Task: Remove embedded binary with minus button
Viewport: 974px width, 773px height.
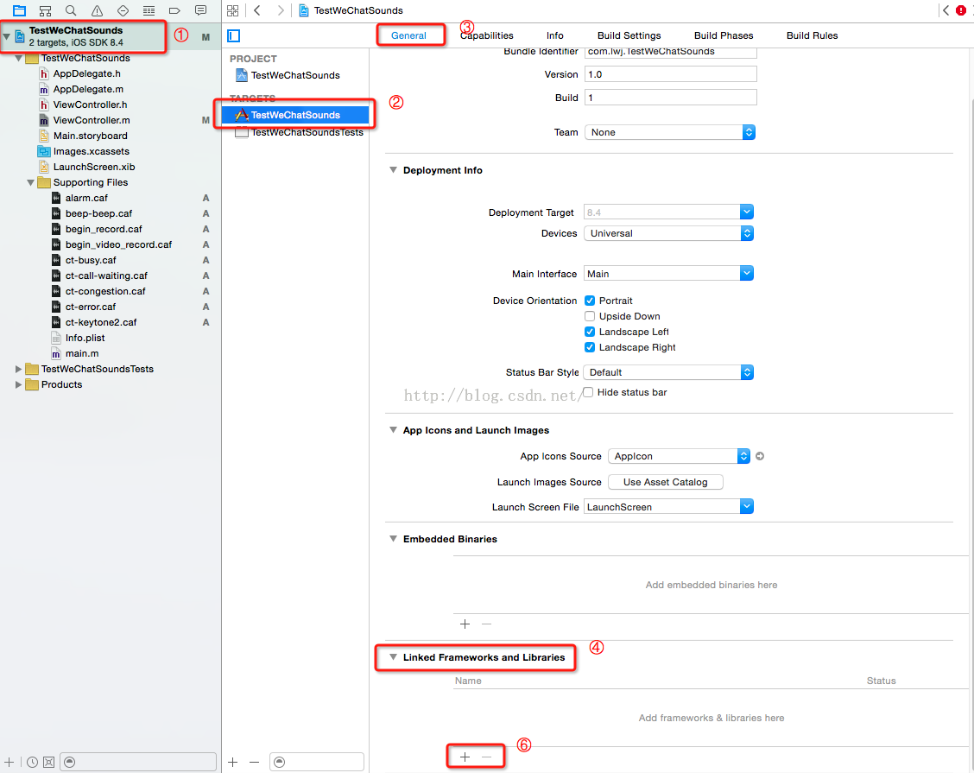Action: pyautogui.click(x=486, y=624)
